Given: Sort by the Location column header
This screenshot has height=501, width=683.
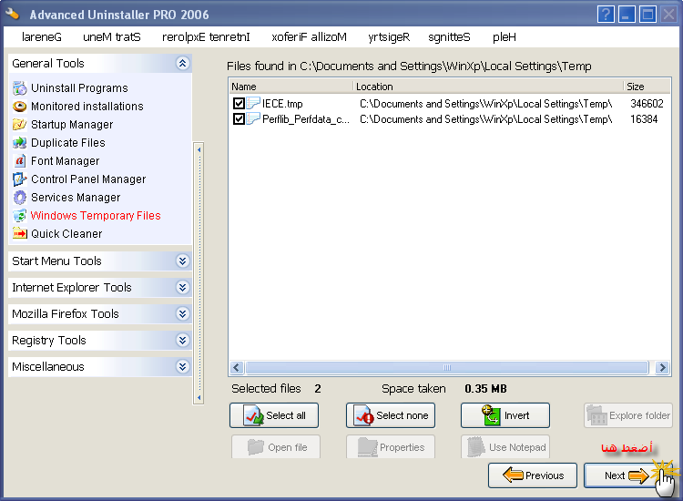Looking at the screenshot, I should (x=488, y=87).
